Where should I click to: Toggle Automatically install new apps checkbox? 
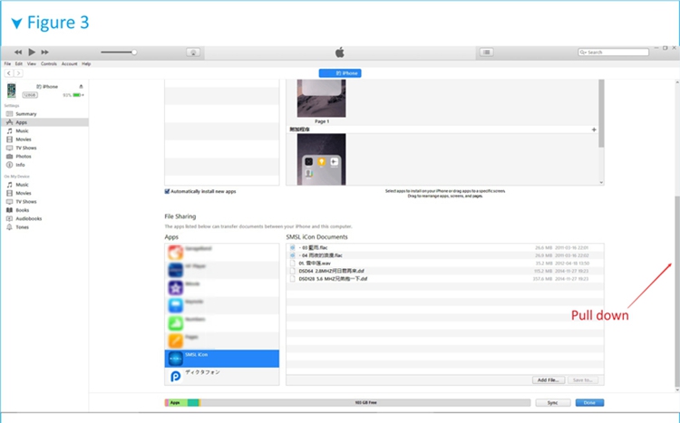[167, 191]
